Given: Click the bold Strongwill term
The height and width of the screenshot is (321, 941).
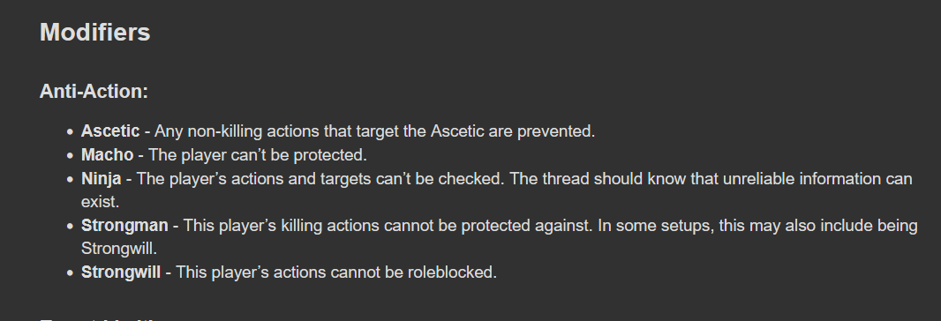Looking at the screenshot, I should pos(121,272).
